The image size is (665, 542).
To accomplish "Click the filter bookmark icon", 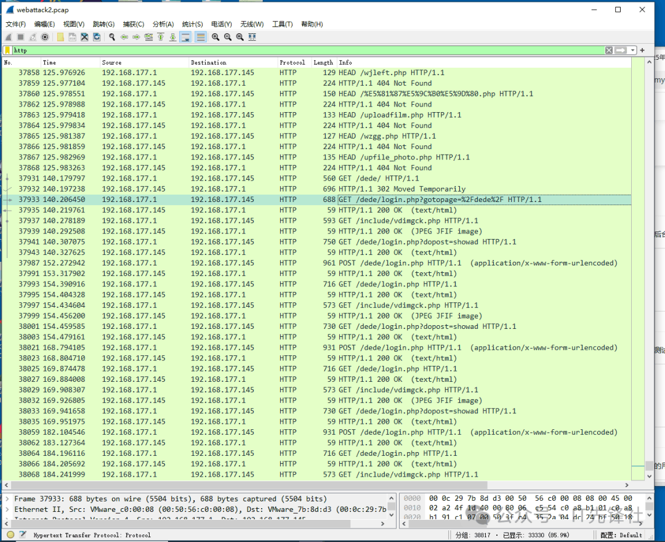I will [7, 50].
